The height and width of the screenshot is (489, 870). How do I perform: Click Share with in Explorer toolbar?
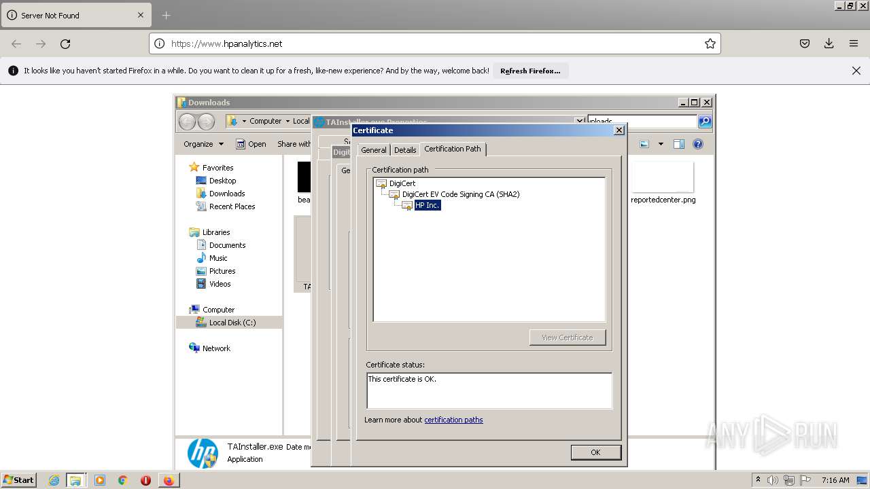294,144
